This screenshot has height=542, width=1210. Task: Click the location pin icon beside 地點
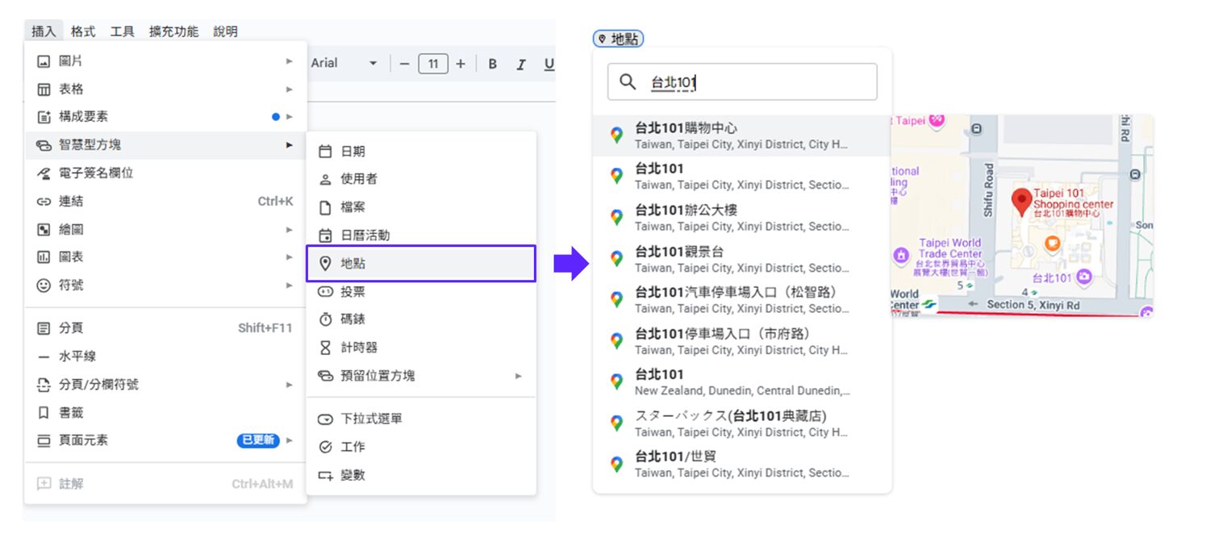(326, 264)
